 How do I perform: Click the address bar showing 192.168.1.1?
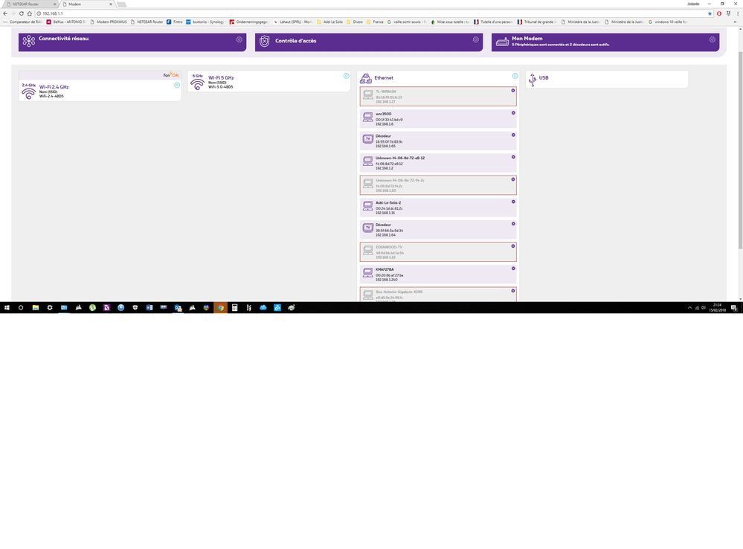click(x=371, y=13)
